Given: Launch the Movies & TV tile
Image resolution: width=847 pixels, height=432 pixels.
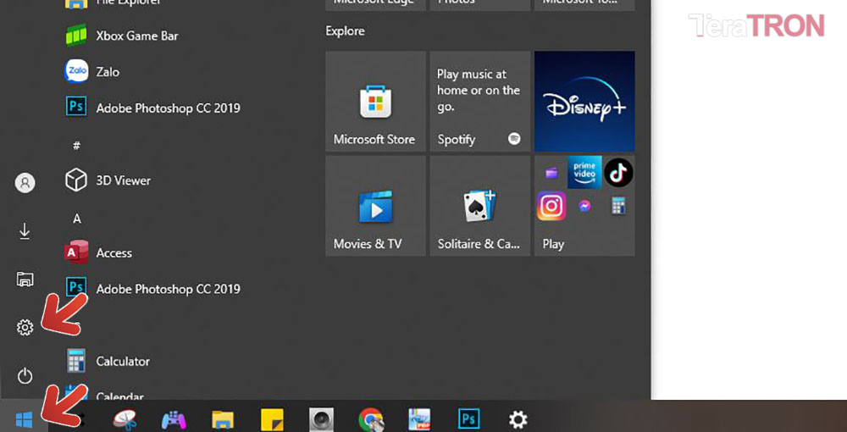Looking at the screenshot, I should pos(374,206).
